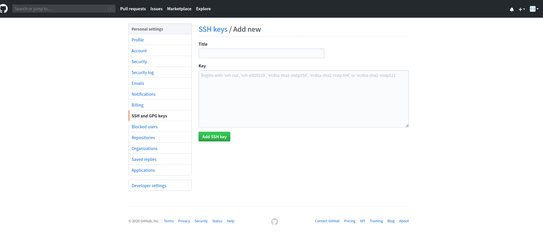Click into the Key text area
The image size is (543, 232).
click(304, 99)
